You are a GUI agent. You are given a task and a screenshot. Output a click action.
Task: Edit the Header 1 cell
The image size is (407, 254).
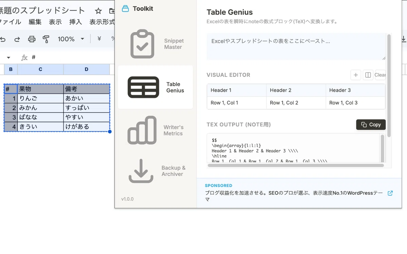tap(237, 90)
